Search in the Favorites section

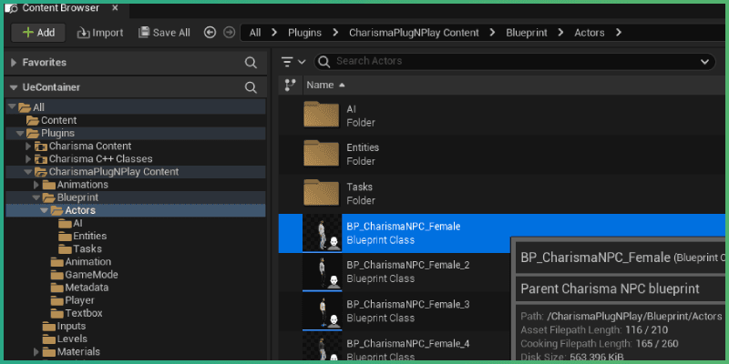click(251, 63)
